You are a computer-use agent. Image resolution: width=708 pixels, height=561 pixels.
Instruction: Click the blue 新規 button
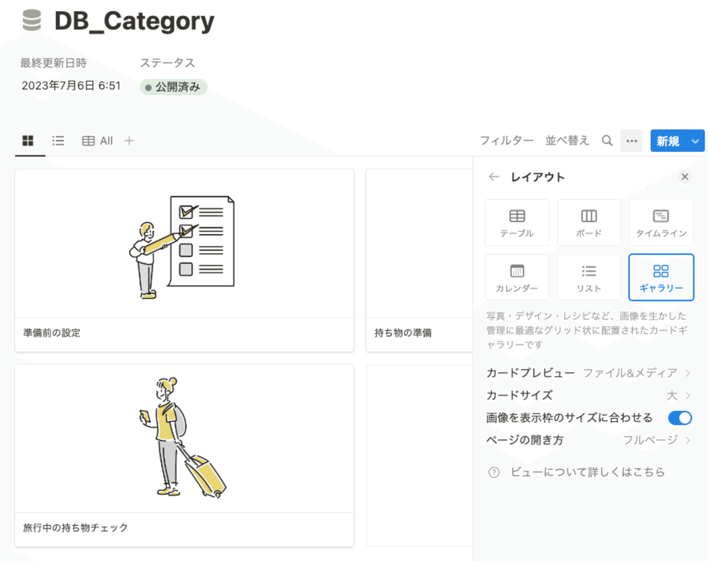[x=668, y=141]
